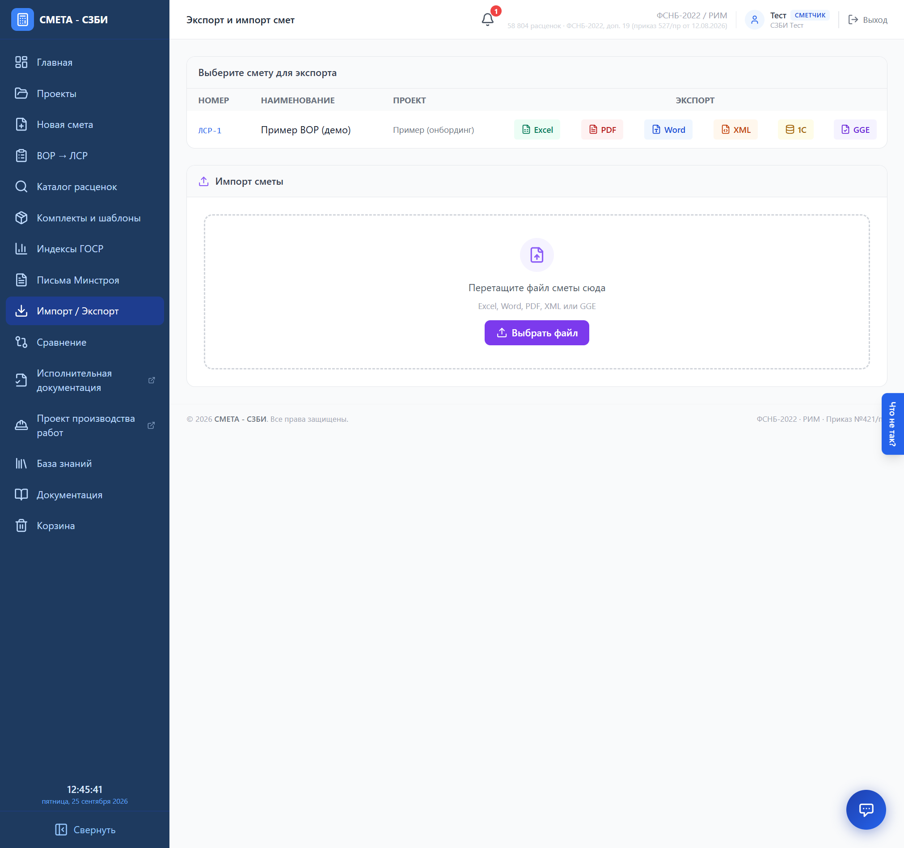Click the user avatar icon
Image resolution: width=904 pixels, height=848 pixels.
click(754, 20)
